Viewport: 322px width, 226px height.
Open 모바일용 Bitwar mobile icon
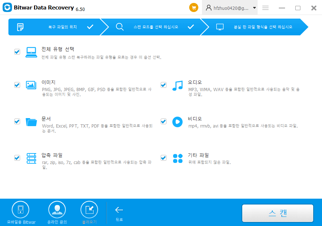tap(20, 210)
